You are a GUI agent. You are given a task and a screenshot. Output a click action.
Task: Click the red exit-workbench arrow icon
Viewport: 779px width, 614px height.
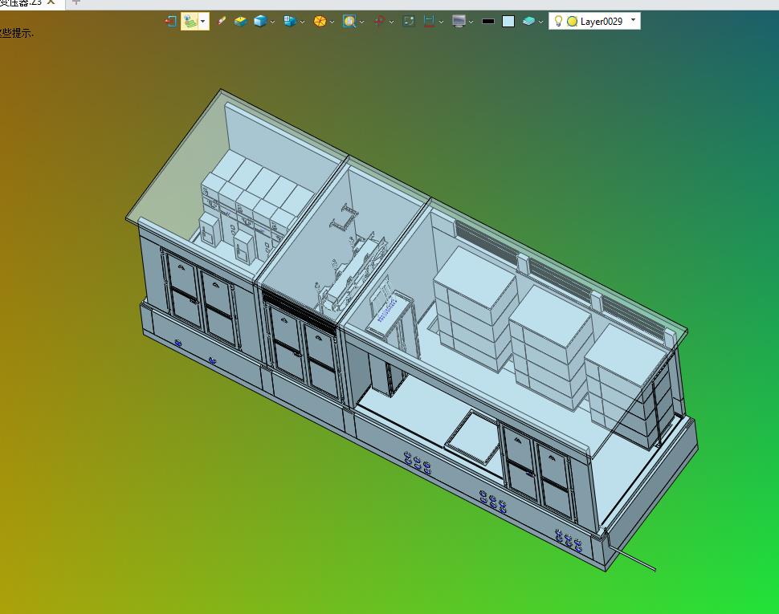pos(170,22)
